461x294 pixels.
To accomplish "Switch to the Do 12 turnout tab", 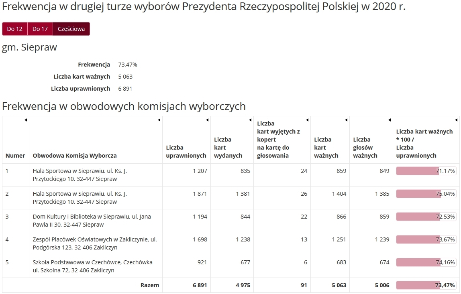I will click(x=15, y=29).
